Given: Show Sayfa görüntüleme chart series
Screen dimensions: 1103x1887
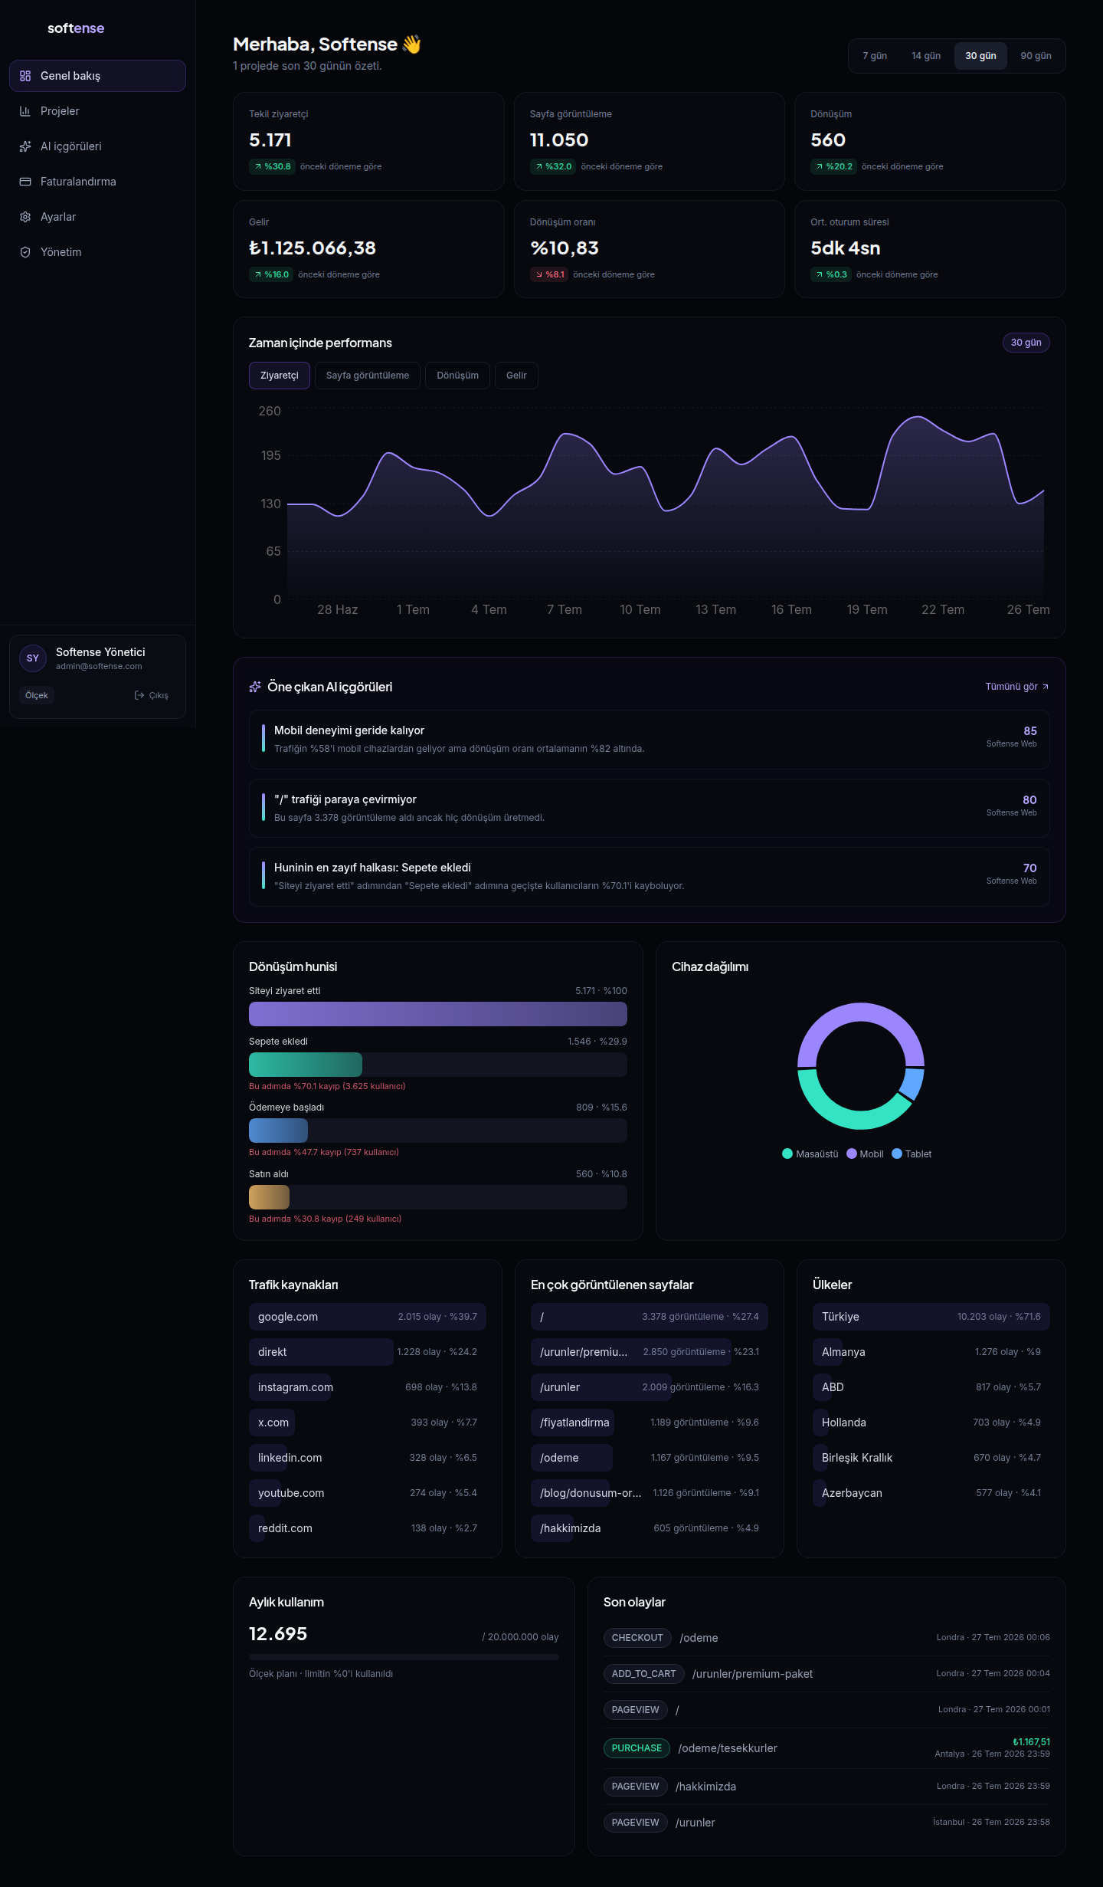Looking at the screenshot, I should click(x=368, y=376).
